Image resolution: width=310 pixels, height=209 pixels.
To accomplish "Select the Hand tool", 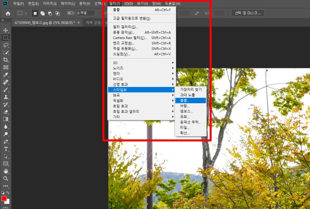I will [5, 171].
